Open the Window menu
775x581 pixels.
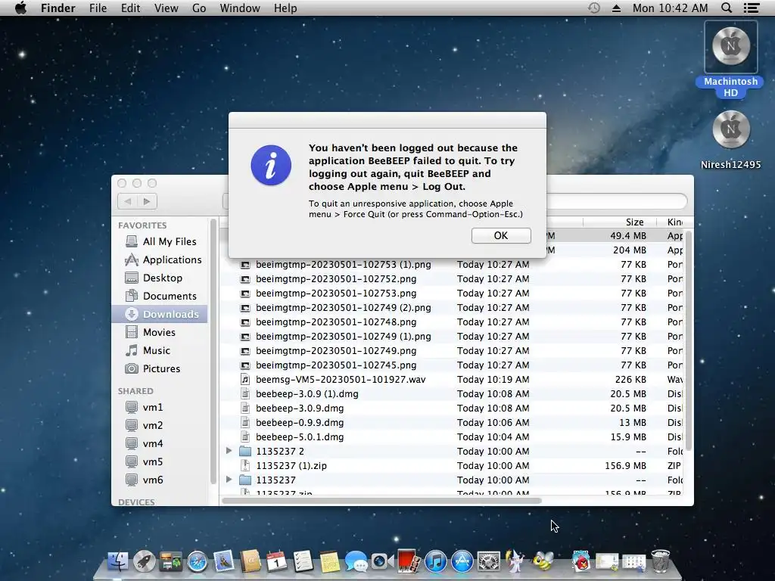coord(240,8)
